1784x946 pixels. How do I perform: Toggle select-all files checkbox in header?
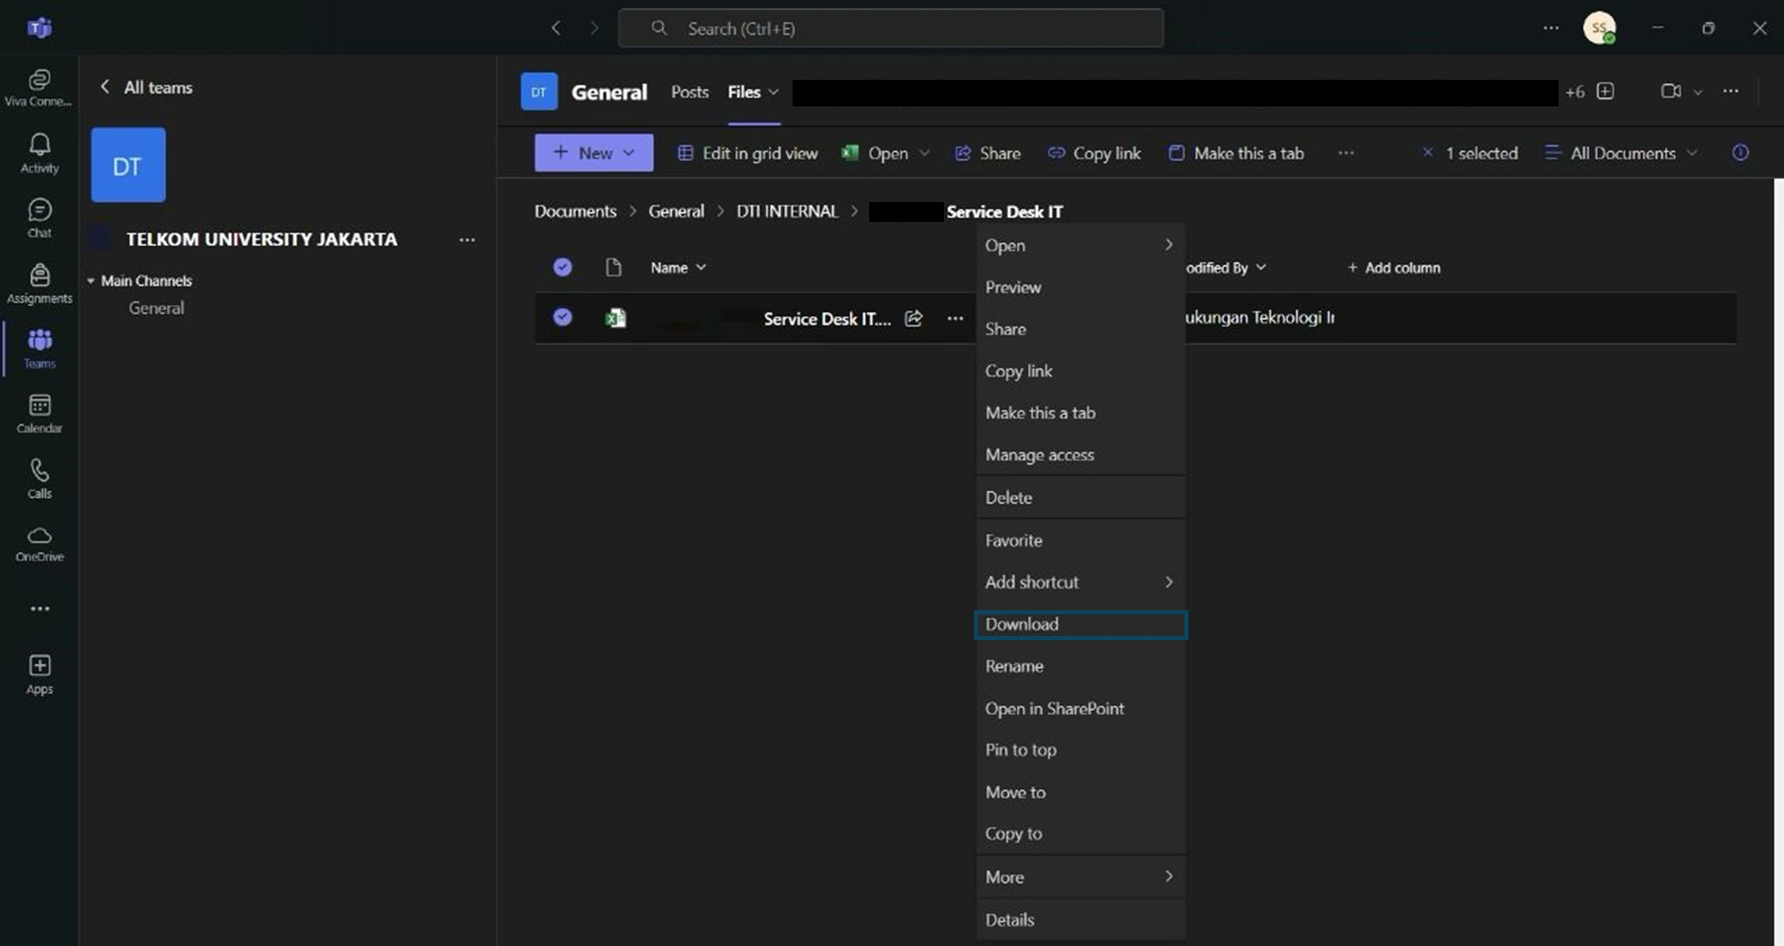(562, 267)
